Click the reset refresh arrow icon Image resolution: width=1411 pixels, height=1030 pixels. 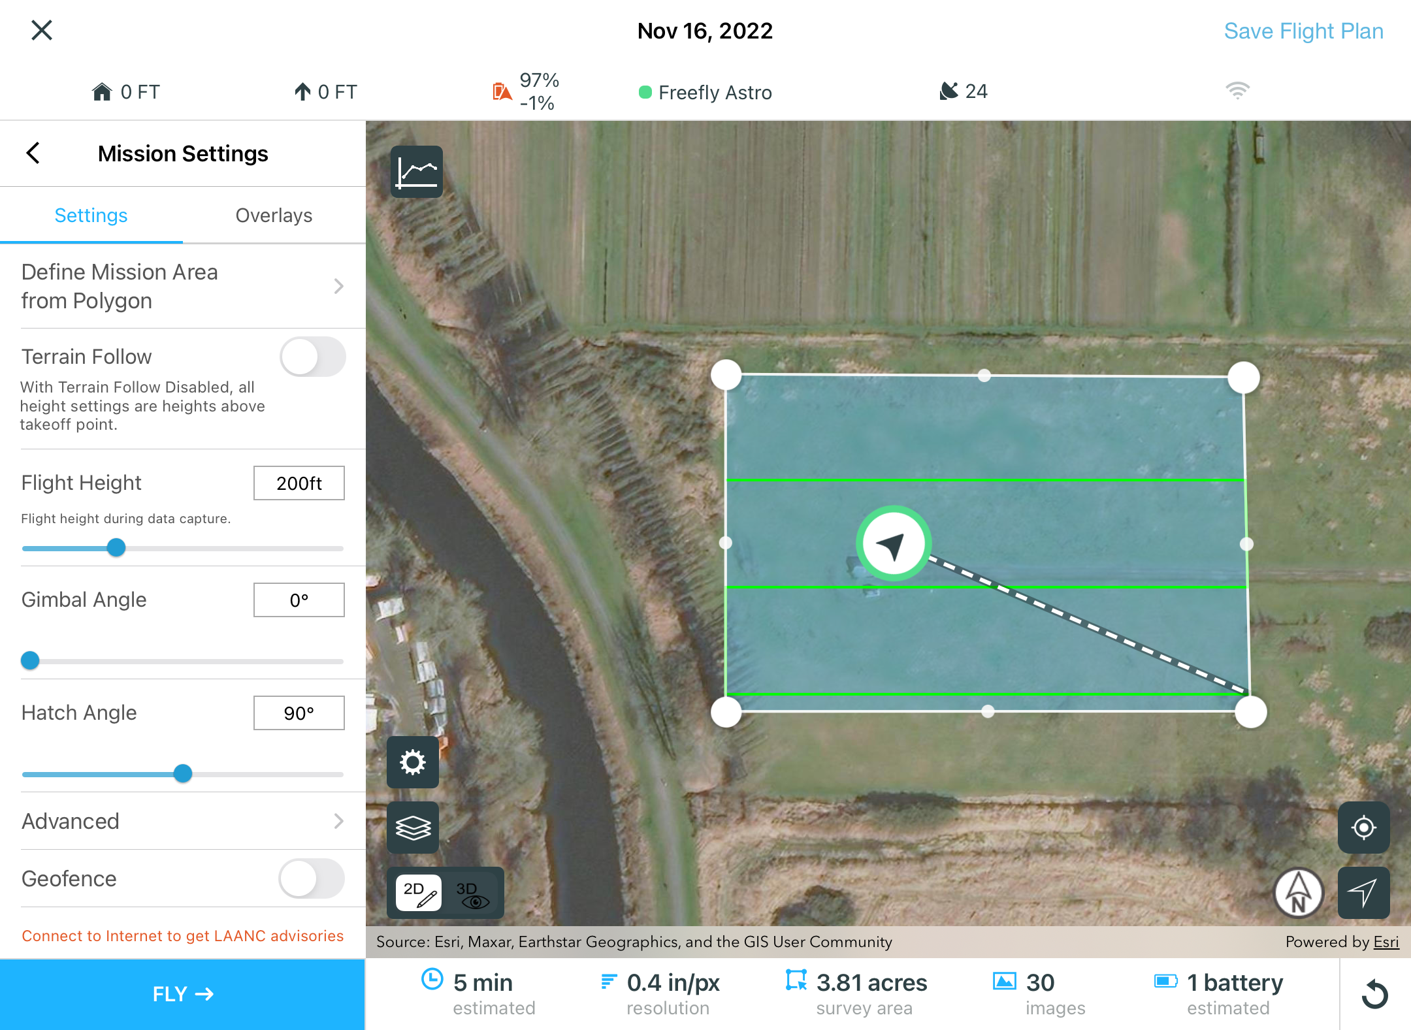click(1375, 994)
